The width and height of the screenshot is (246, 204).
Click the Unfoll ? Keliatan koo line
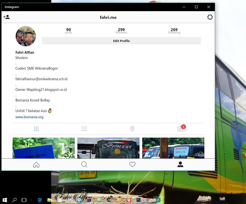coord(33,111)
